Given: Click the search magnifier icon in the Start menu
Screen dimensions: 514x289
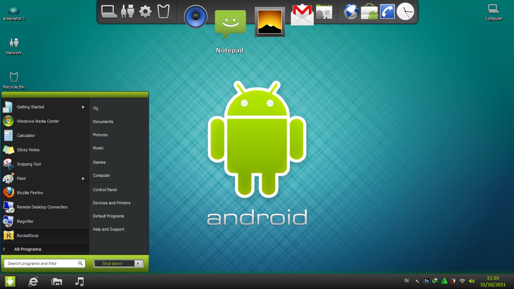Looking at the screenshot, I should [80, 263].
